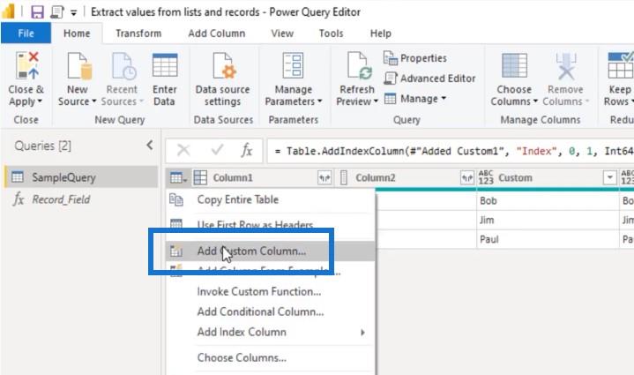Open the New Source dropdown arrow

click(x=93, y=101)
